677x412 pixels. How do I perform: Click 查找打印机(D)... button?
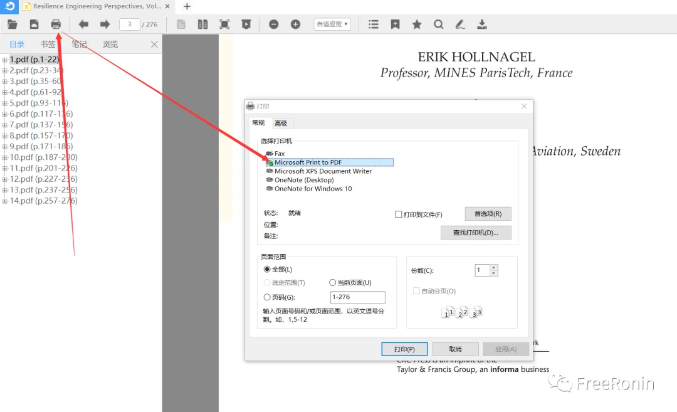tap(476, 233)
